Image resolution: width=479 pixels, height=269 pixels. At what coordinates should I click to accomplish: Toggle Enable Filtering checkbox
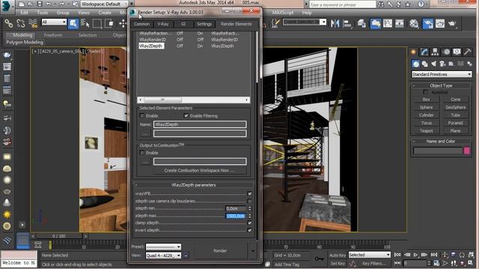click(x=186, y=116)
